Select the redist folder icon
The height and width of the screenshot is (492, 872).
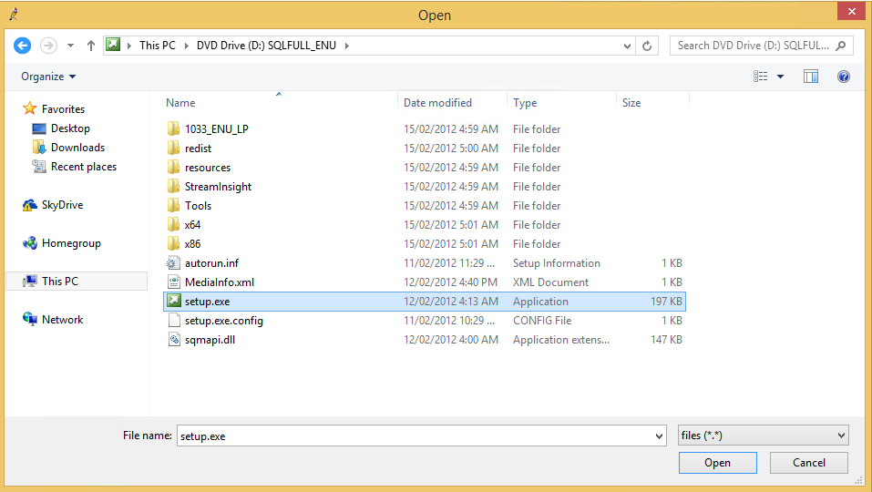[173, 148]
